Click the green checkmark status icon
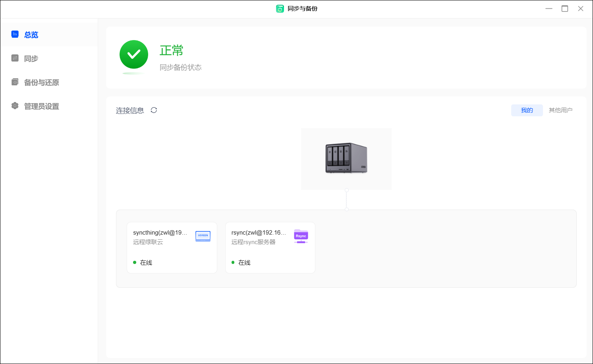 134,54
